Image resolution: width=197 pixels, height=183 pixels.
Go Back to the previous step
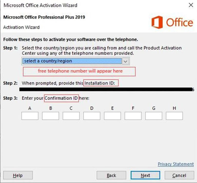click(x=111, y=175)
